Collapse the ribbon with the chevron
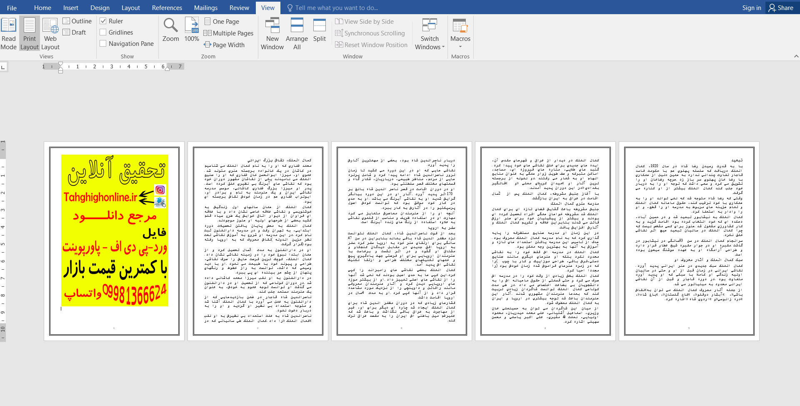The width and height of the screenshot is (800, 406). coord(796,56)
